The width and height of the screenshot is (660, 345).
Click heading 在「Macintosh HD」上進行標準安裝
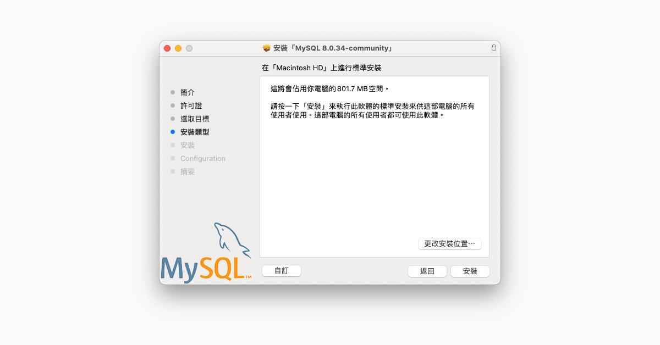[322, 68]
